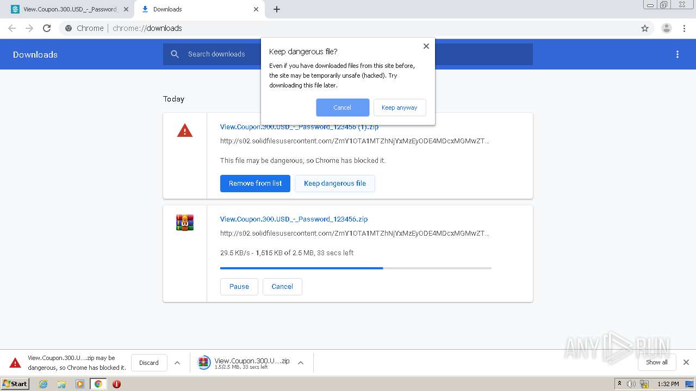
Task: Expand options for the blocked download item
Action: click(x=177, y=363)
